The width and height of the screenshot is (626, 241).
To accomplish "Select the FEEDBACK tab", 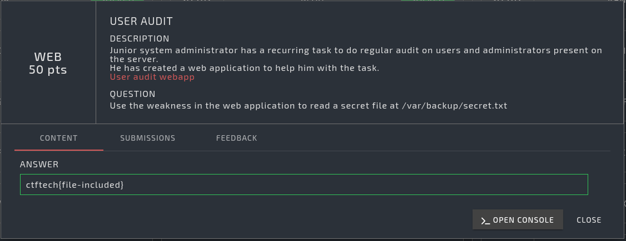I will coord(236,138).
